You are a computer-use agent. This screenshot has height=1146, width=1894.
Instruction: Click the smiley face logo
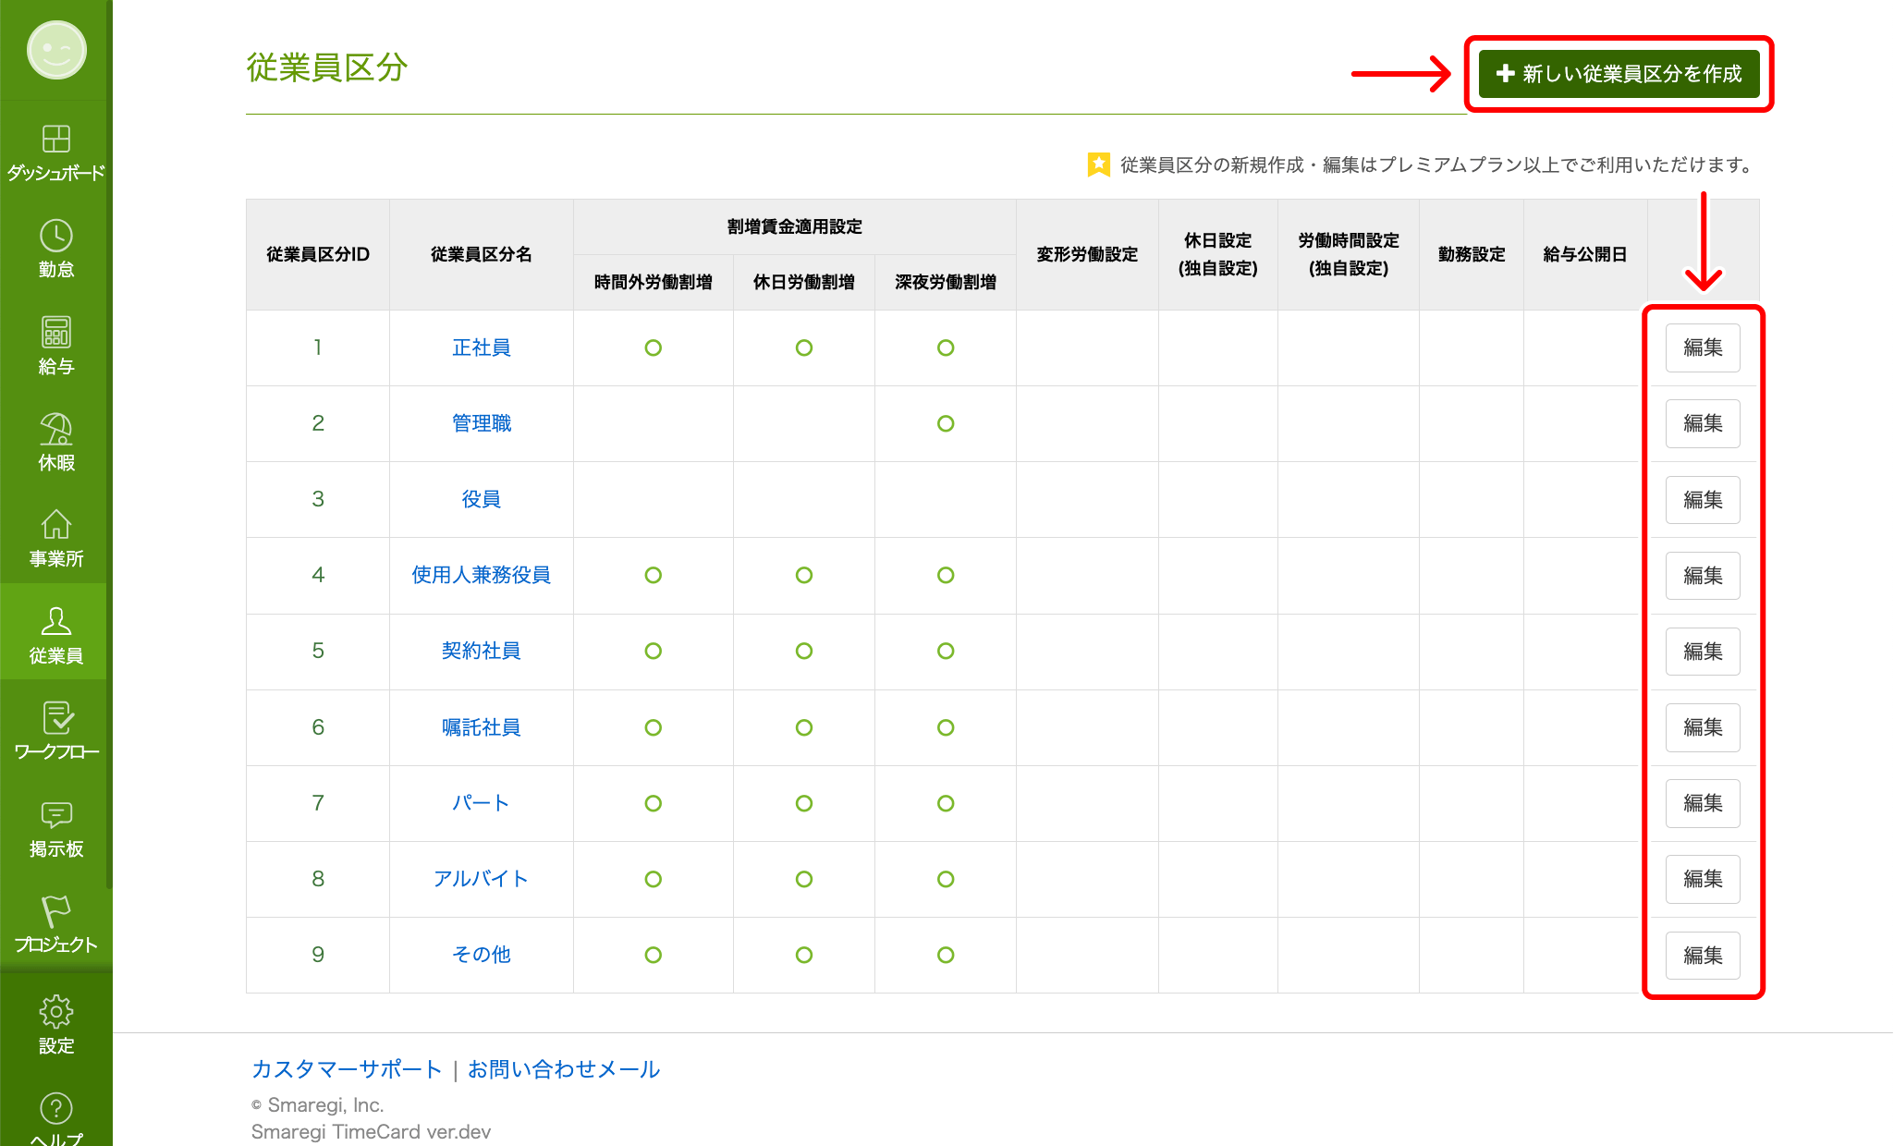pos(56,50)
